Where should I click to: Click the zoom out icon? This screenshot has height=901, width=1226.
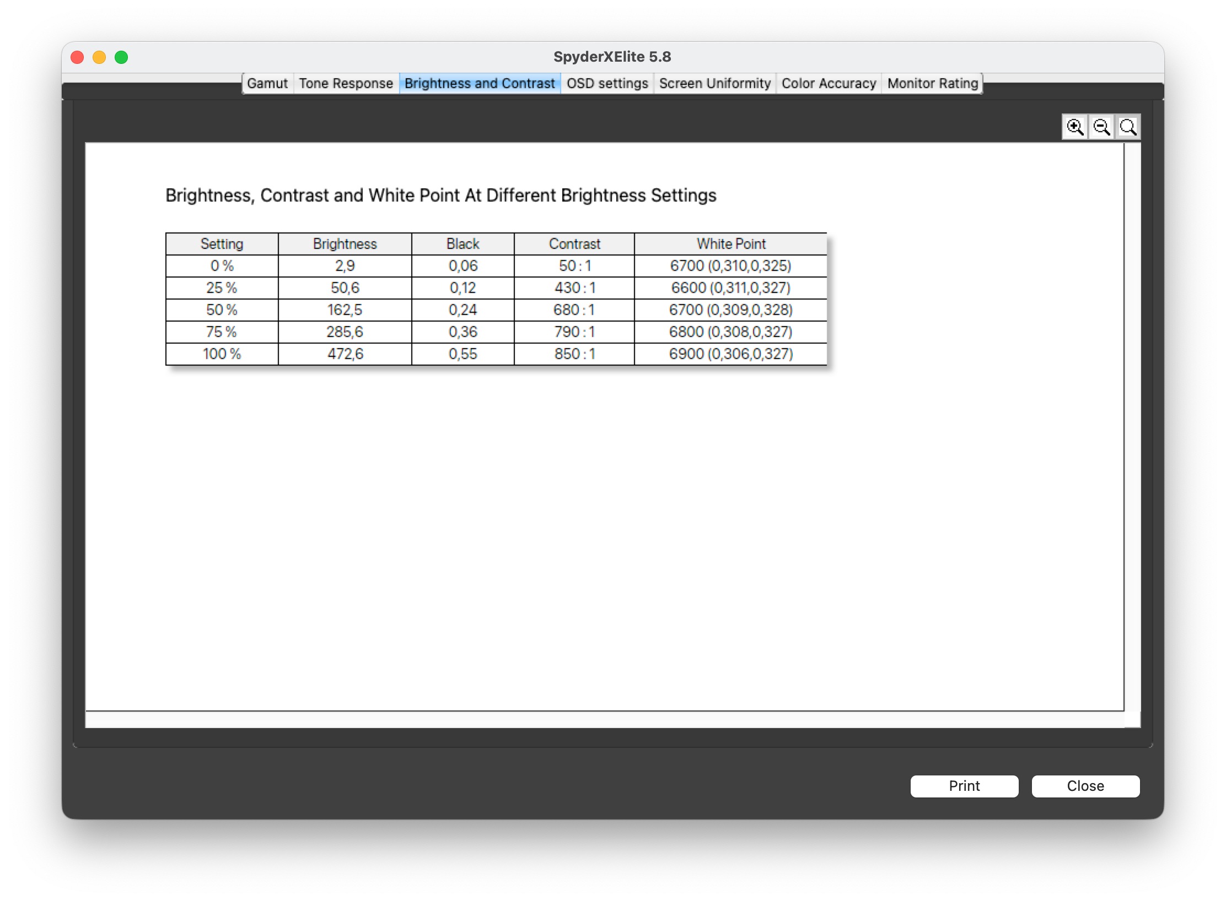[x=1101, y=127]
